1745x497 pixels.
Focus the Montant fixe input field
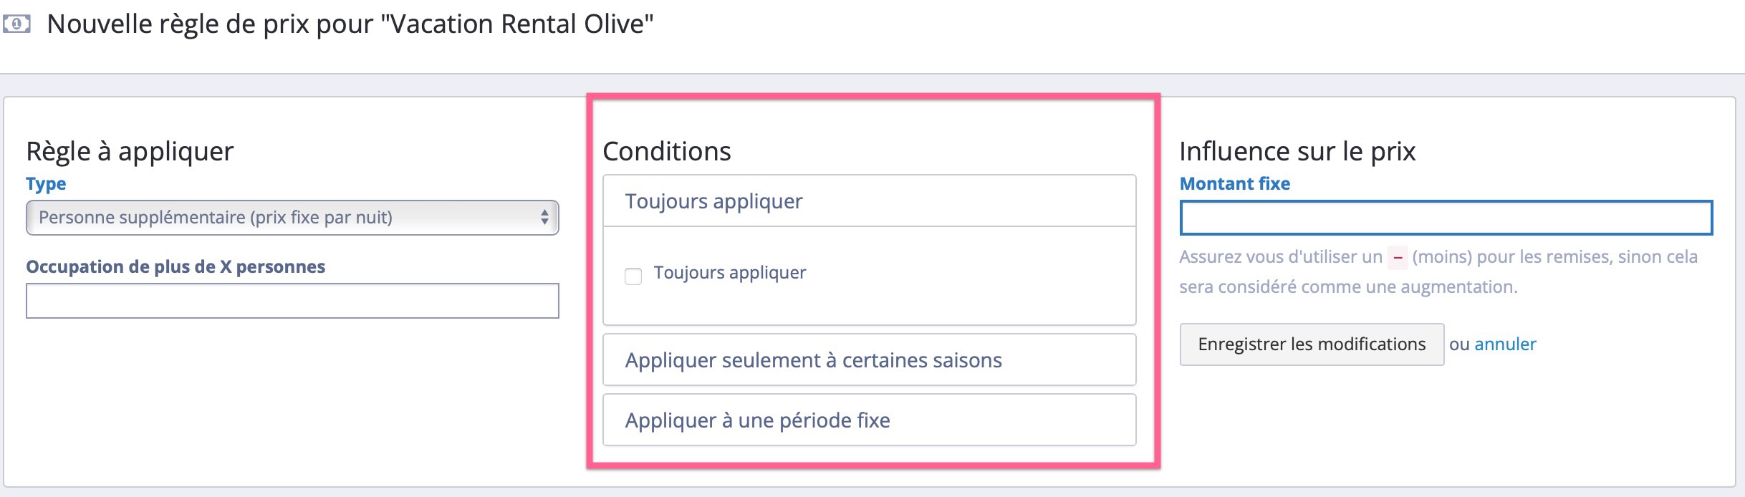click(1446, 218)
